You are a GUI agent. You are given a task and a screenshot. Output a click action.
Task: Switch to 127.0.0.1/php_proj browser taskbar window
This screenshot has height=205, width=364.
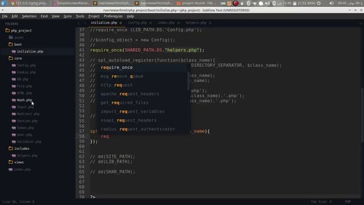coord(30,3)
